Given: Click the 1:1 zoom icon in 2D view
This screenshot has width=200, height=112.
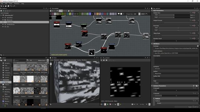Looking at the screenshot, I should tap(134, 105).
